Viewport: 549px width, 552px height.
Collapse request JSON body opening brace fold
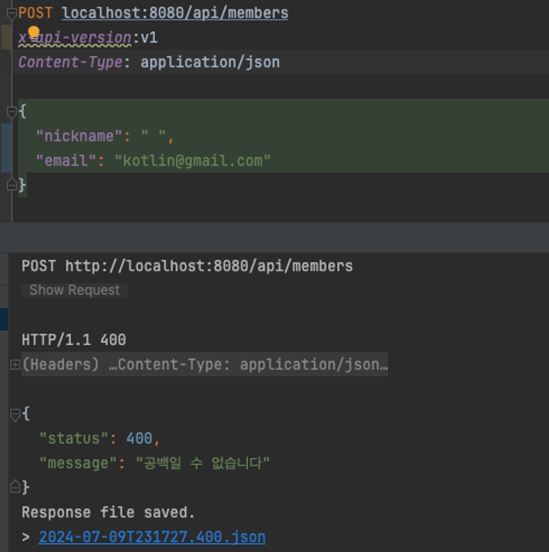[12, 111]
